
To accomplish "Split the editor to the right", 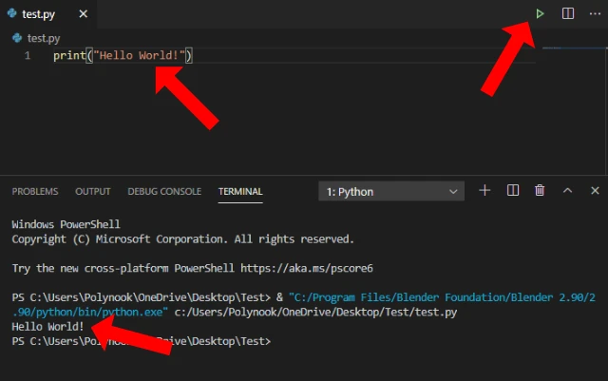I will (568, 13).
